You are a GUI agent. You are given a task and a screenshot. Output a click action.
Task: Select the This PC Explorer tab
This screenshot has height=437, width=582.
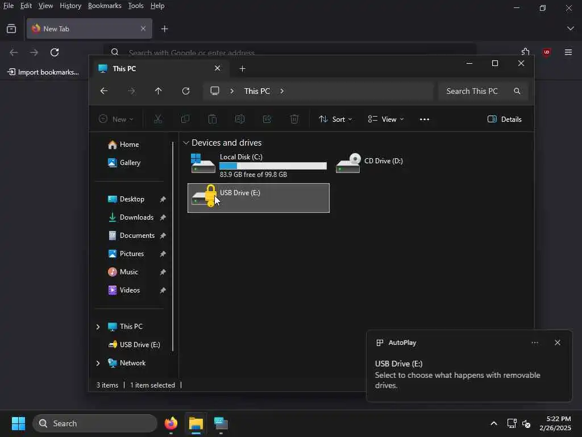[160, 69]
